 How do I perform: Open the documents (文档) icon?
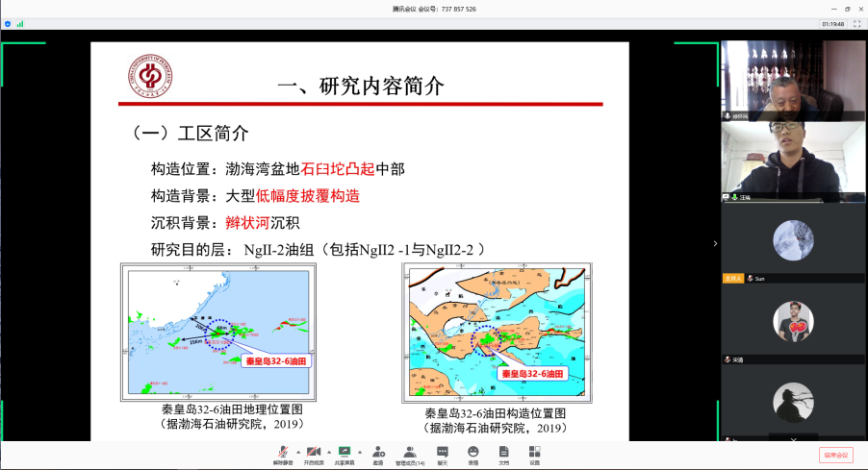point(503,454)
